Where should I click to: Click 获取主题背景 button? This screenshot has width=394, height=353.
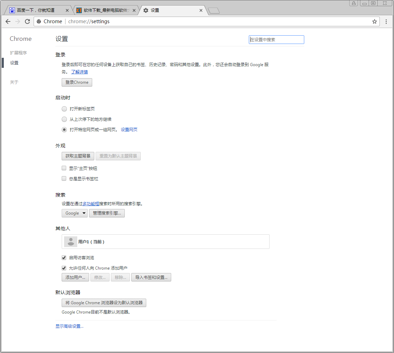point(78,156)
